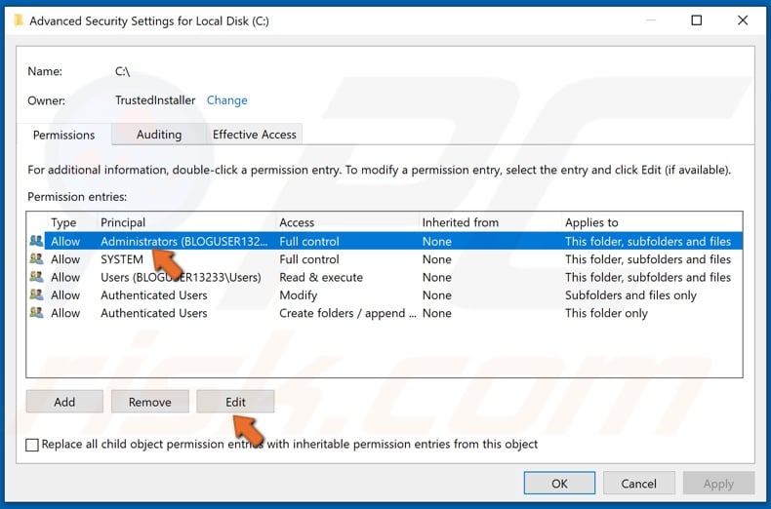Image resolution: width=771 pixels, height=509 pixels.
Task: Click the icon of the 'This folder only' entry
Action: click(37, 313)
